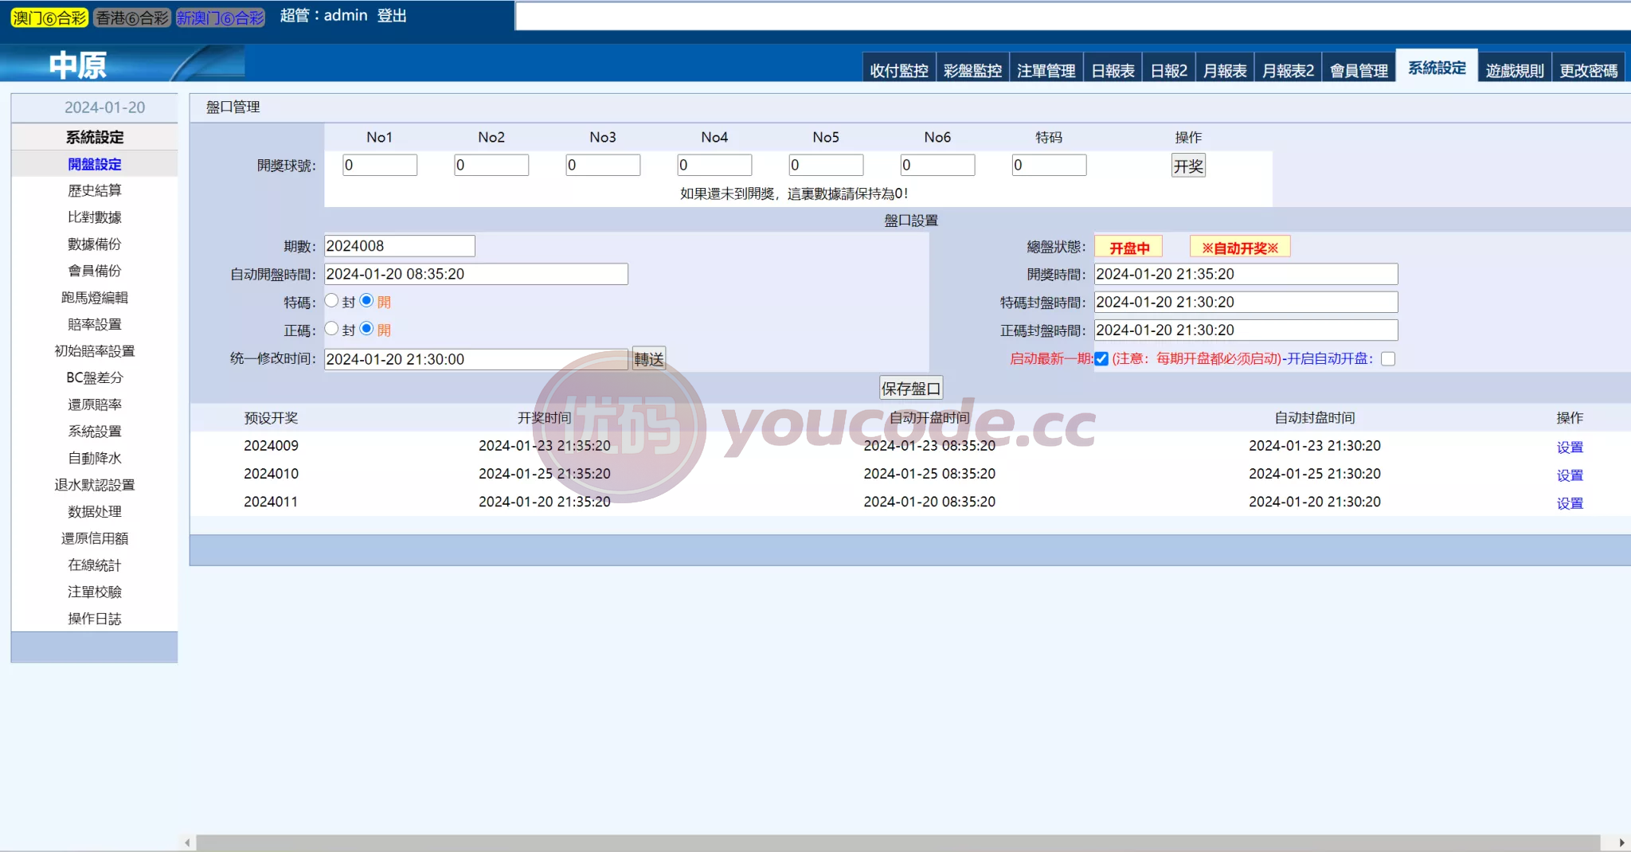The height and width of the screenshot is (852, 1631).
Task: Click the 登出 logout link
Action: coord(392,15)
